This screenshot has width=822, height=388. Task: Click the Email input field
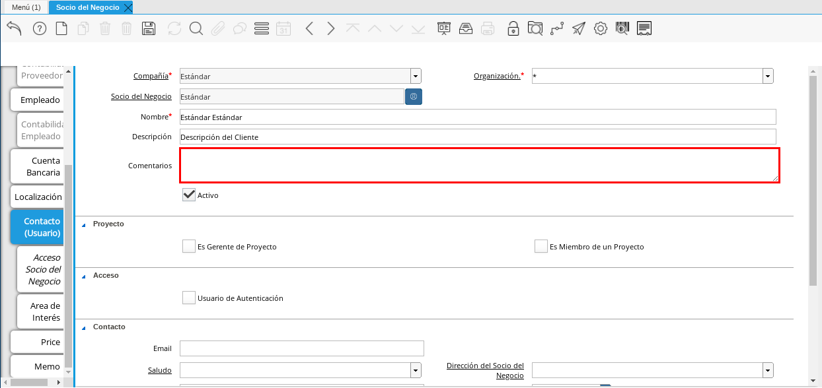pyautogui.click(x=302, y=348)
